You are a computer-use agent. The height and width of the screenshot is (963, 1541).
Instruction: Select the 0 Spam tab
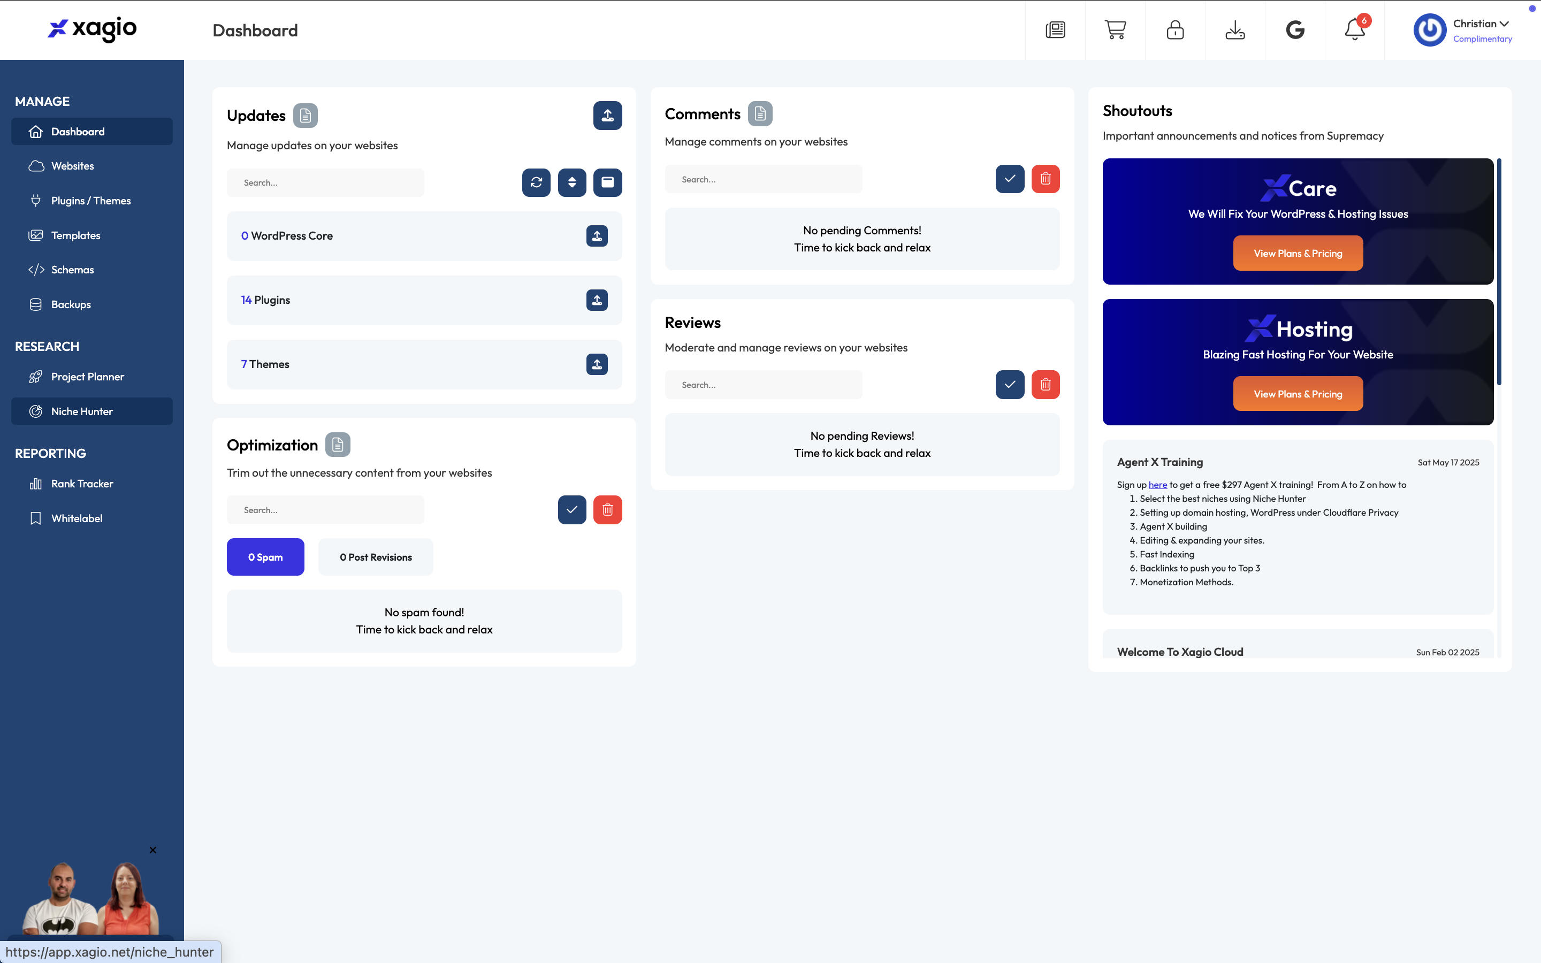[x=265, y=557]
